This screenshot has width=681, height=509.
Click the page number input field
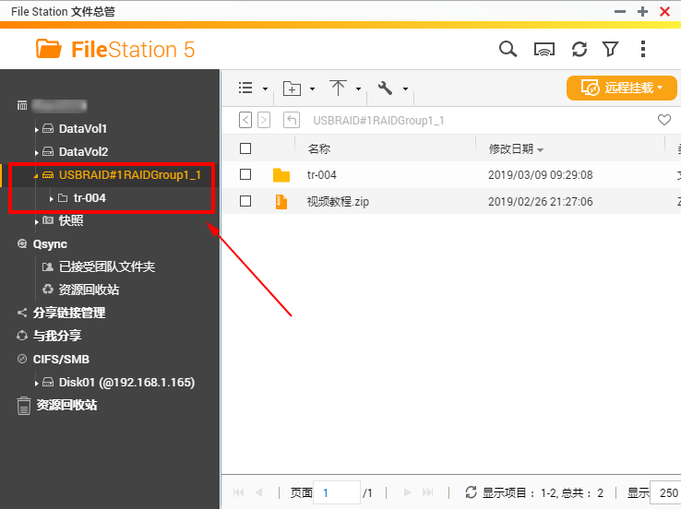pos(337,493)
